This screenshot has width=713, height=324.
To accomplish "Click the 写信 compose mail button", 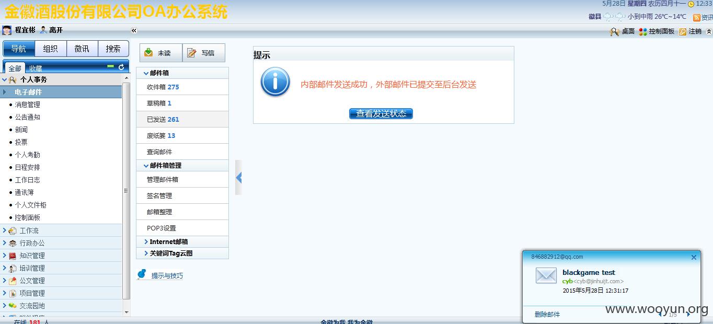I will (x=204, y=53).
